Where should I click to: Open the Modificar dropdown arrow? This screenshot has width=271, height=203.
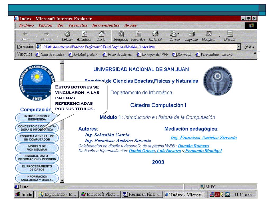click(219, 36)
